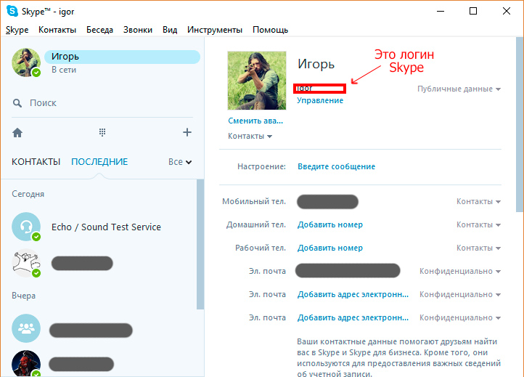Expand the first Конфиденциально email dropdown

pos(460,271)
